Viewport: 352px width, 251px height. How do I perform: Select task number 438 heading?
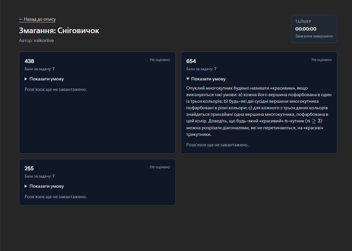click(x=29, y=61)
